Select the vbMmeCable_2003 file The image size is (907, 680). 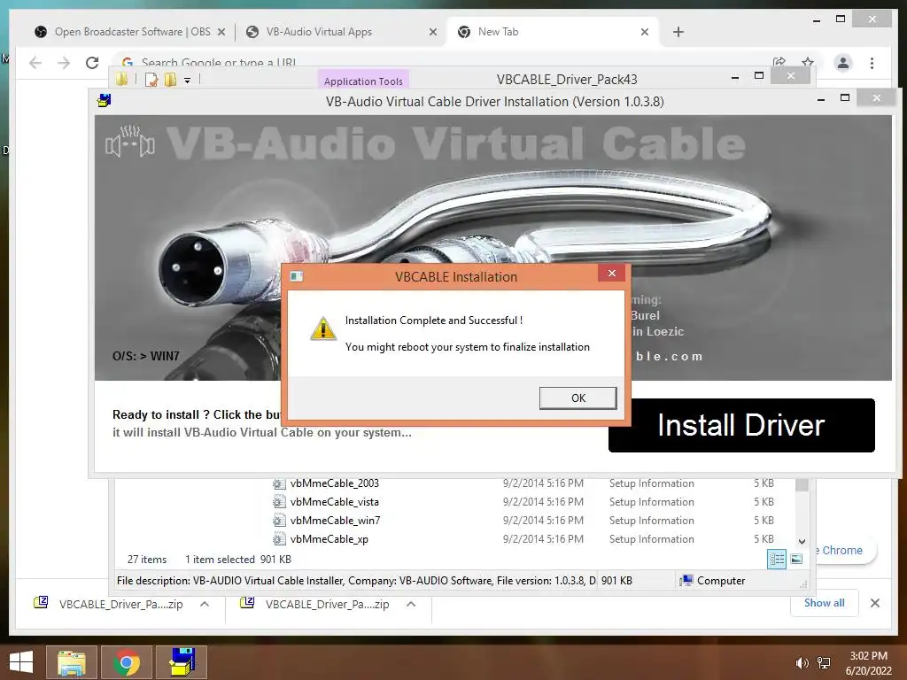[334, 483]
